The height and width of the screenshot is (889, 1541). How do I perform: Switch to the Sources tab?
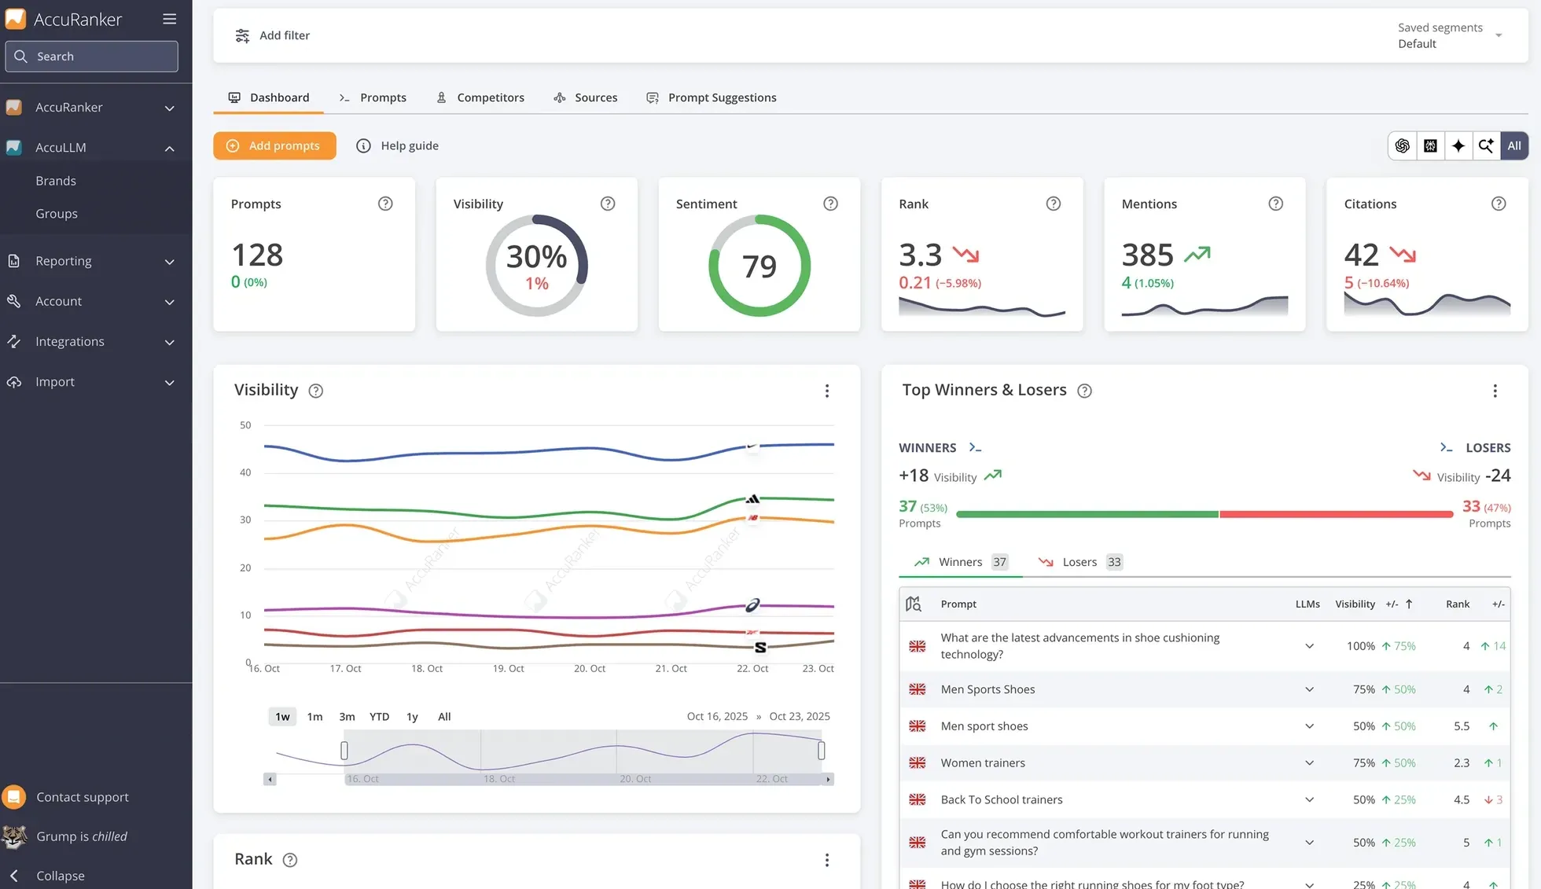[x=586, y=97]
